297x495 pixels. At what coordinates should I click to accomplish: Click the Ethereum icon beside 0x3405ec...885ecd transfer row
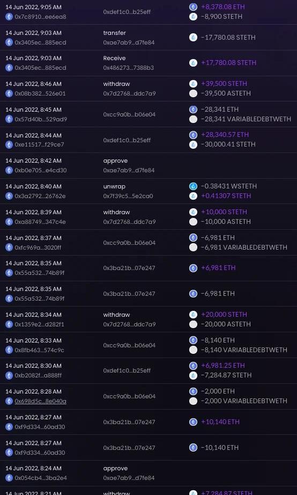point(9,42)
